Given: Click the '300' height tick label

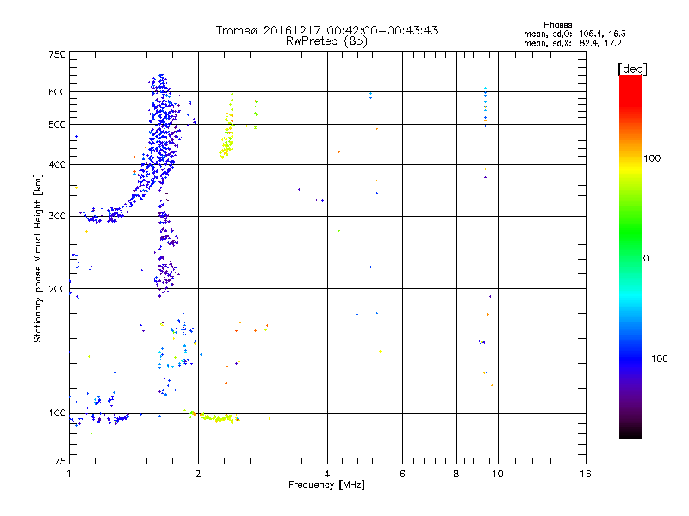Looking at the screenshot, I should point(57,216).
